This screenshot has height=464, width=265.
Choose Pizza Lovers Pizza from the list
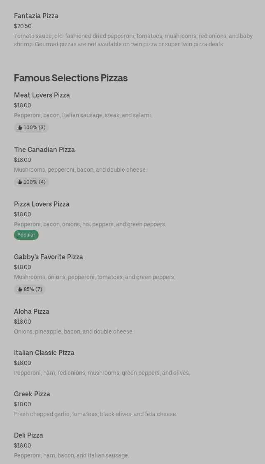(x=42, y=204)
